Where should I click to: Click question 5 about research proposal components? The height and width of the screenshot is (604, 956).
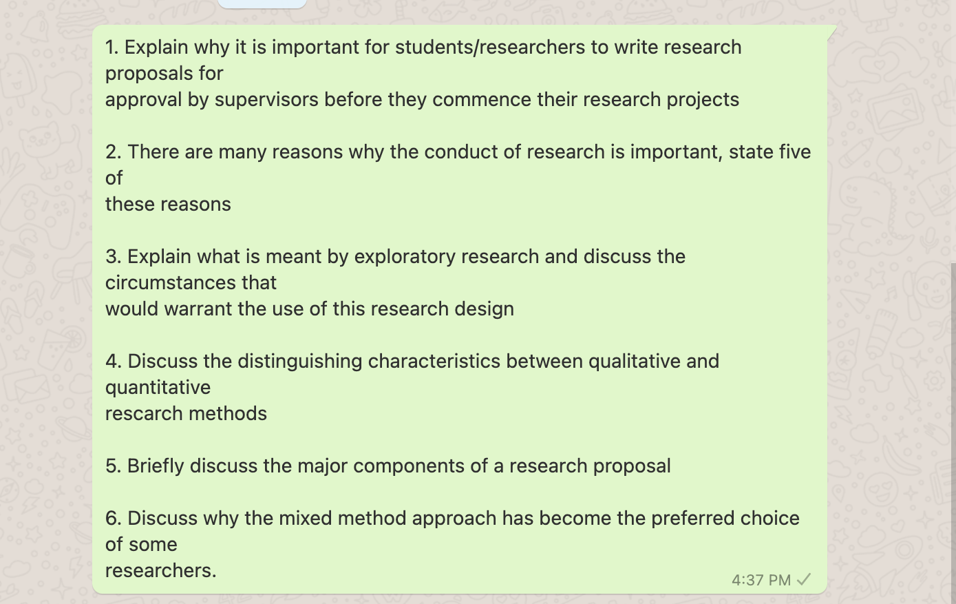point(387,466)
